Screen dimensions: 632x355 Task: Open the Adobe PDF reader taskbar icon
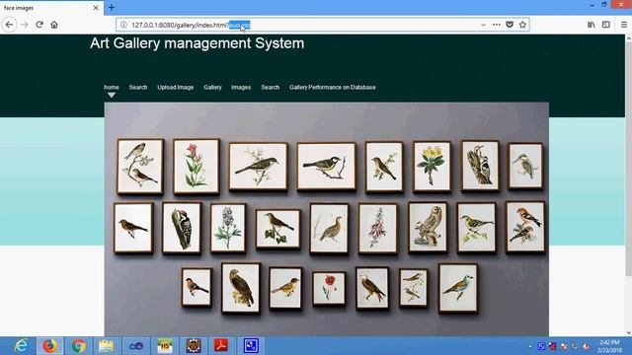(x=221, y=346)
